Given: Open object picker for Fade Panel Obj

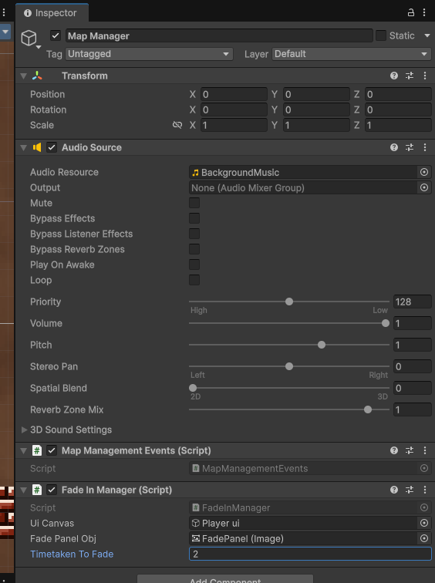Looking at the screenshot, I should (x=424, y=538).
